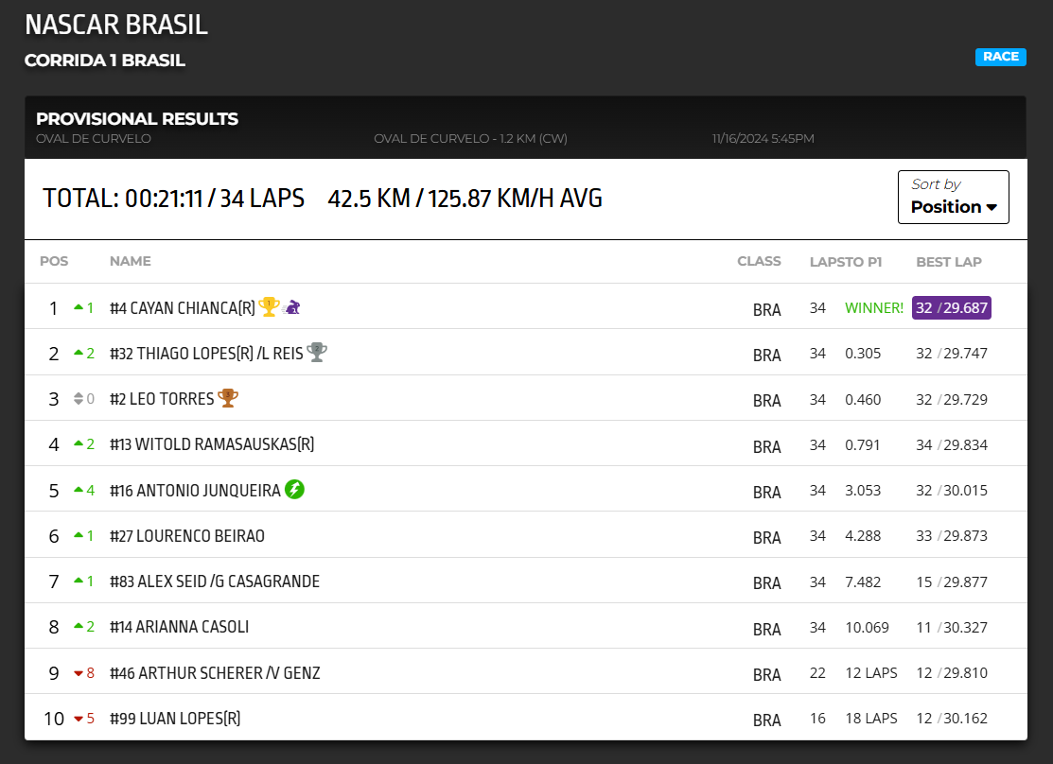Click the 4.288 gap value
Image resolution: width=1053 pixels, height=764 pixels.
click(x=862, y=536)
